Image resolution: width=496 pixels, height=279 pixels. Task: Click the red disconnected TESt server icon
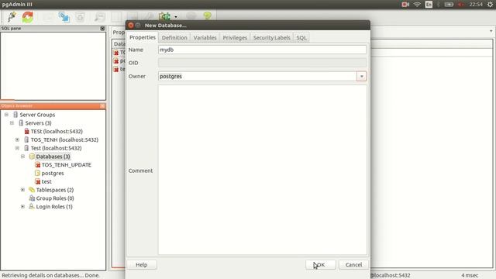click(x=26, y=131)
